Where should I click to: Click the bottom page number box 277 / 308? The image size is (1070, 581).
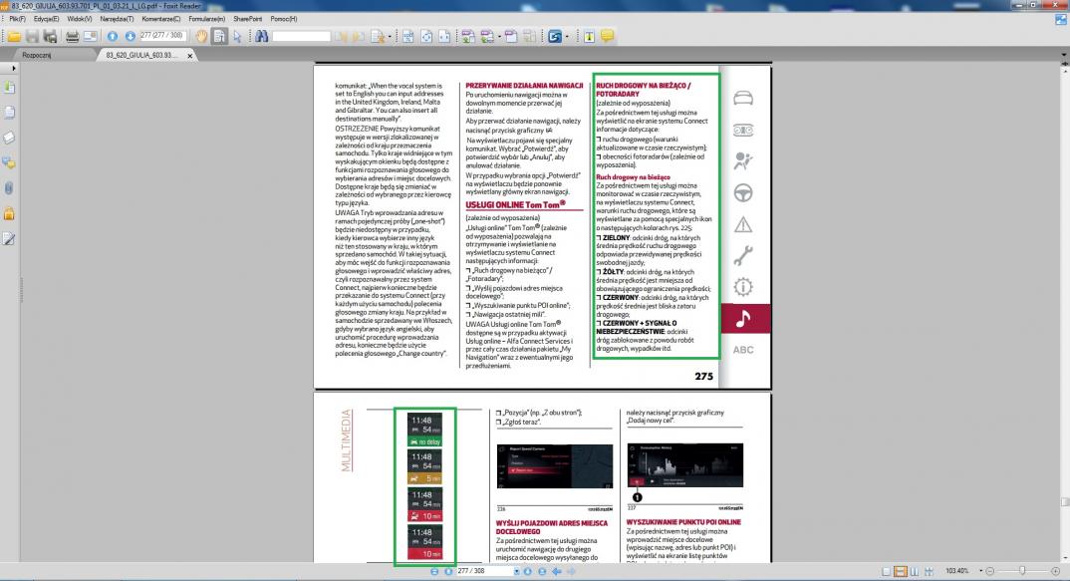485,571
